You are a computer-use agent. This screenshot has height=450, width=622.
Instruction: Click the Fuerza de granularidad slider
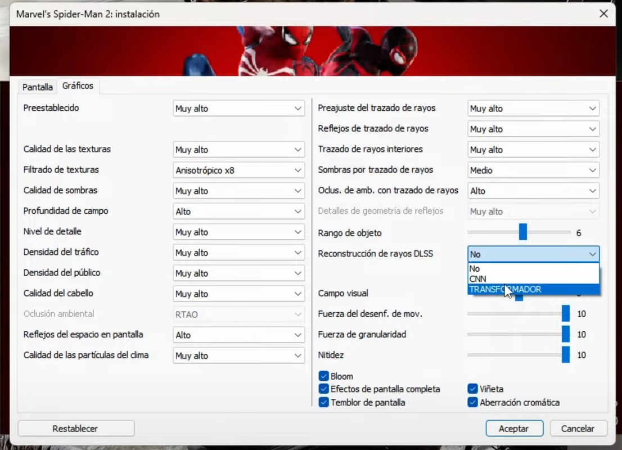(x=519, y=334)
